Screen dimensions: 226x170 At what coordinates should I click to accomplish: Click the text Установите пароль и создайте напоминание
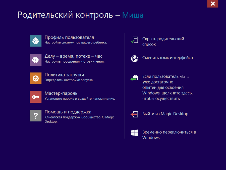[80, 99]
